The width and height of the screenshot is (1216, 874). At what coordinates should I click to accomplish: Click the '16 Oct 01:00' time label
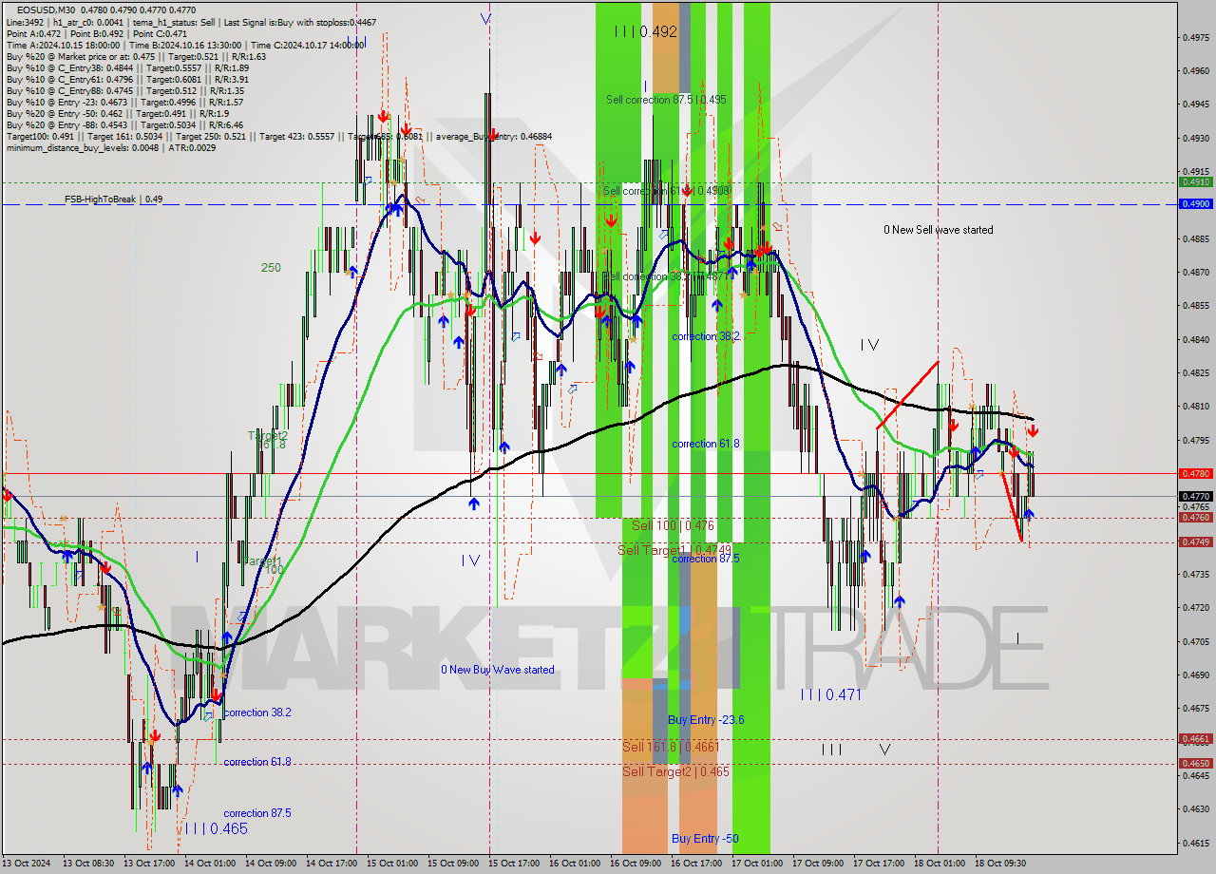coord(575,864)
